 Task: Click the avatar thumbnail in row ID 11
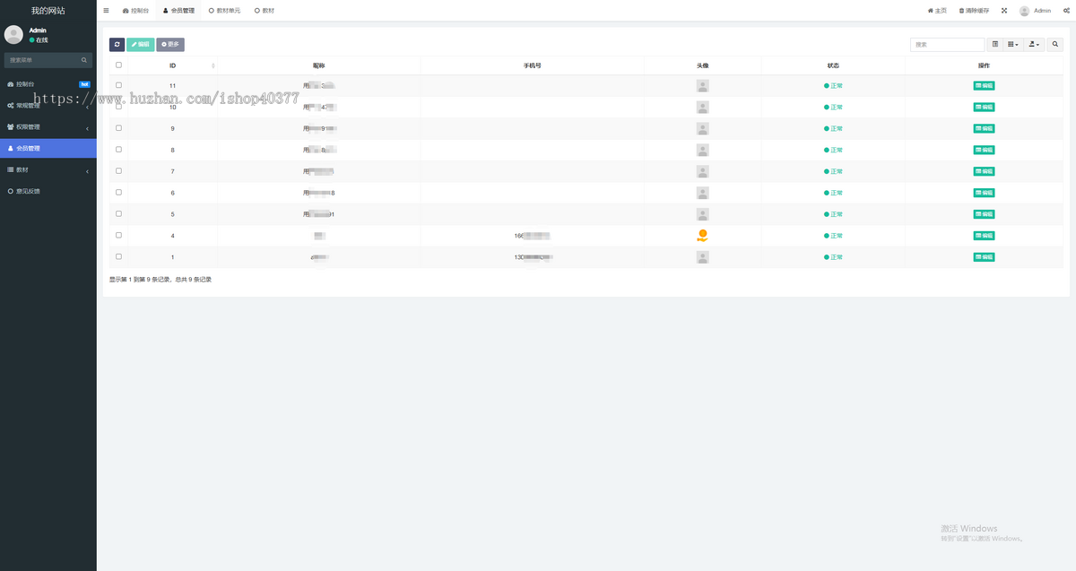(703, 86)
